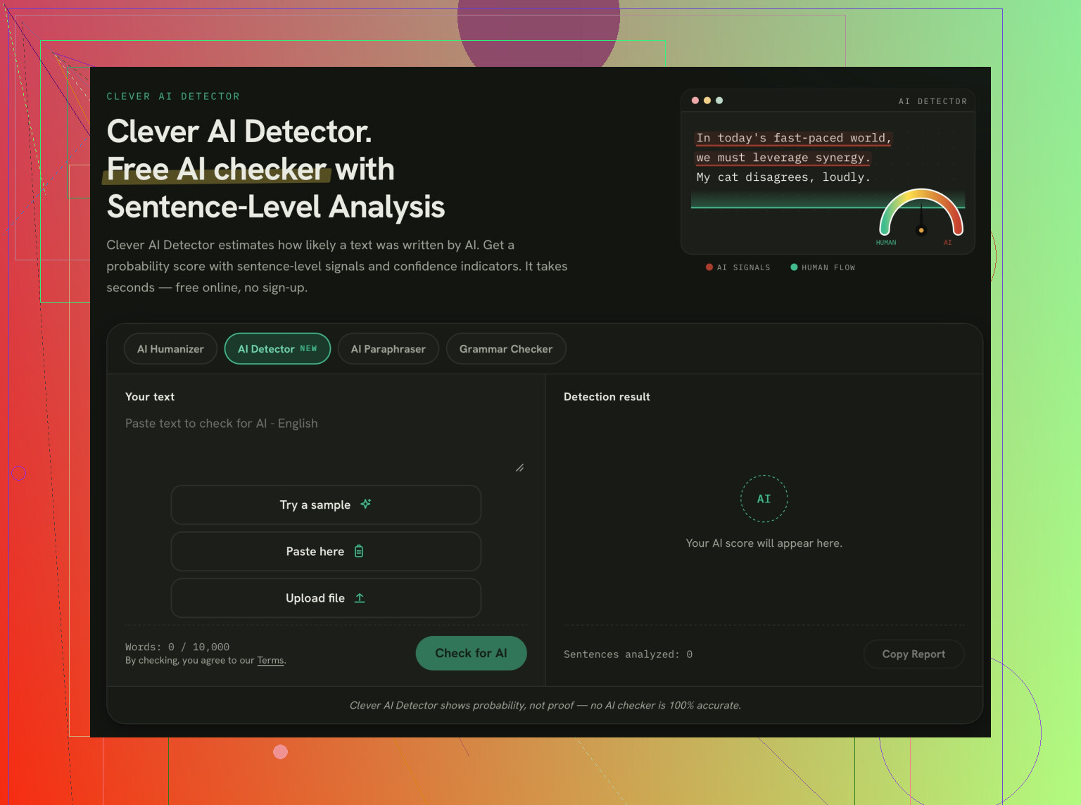The width and height of the screenshot is (1081, 805).
Task: Click the upload arrow icon in Upload file
Action: [x=360, y=597]
